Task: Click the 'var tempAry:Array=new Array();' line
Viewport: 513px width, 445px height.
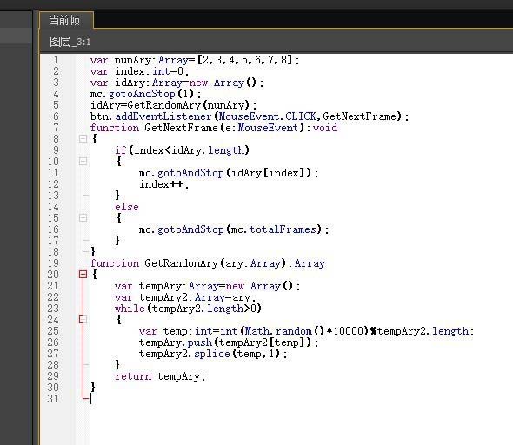Action: pos(207,286)
